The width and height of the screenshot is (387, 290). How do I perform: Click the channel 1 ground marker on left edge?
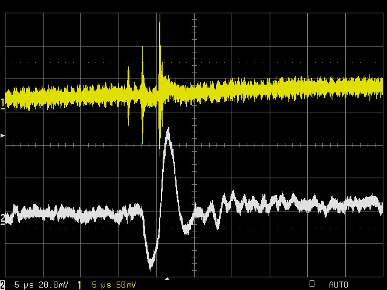point(2,104)
